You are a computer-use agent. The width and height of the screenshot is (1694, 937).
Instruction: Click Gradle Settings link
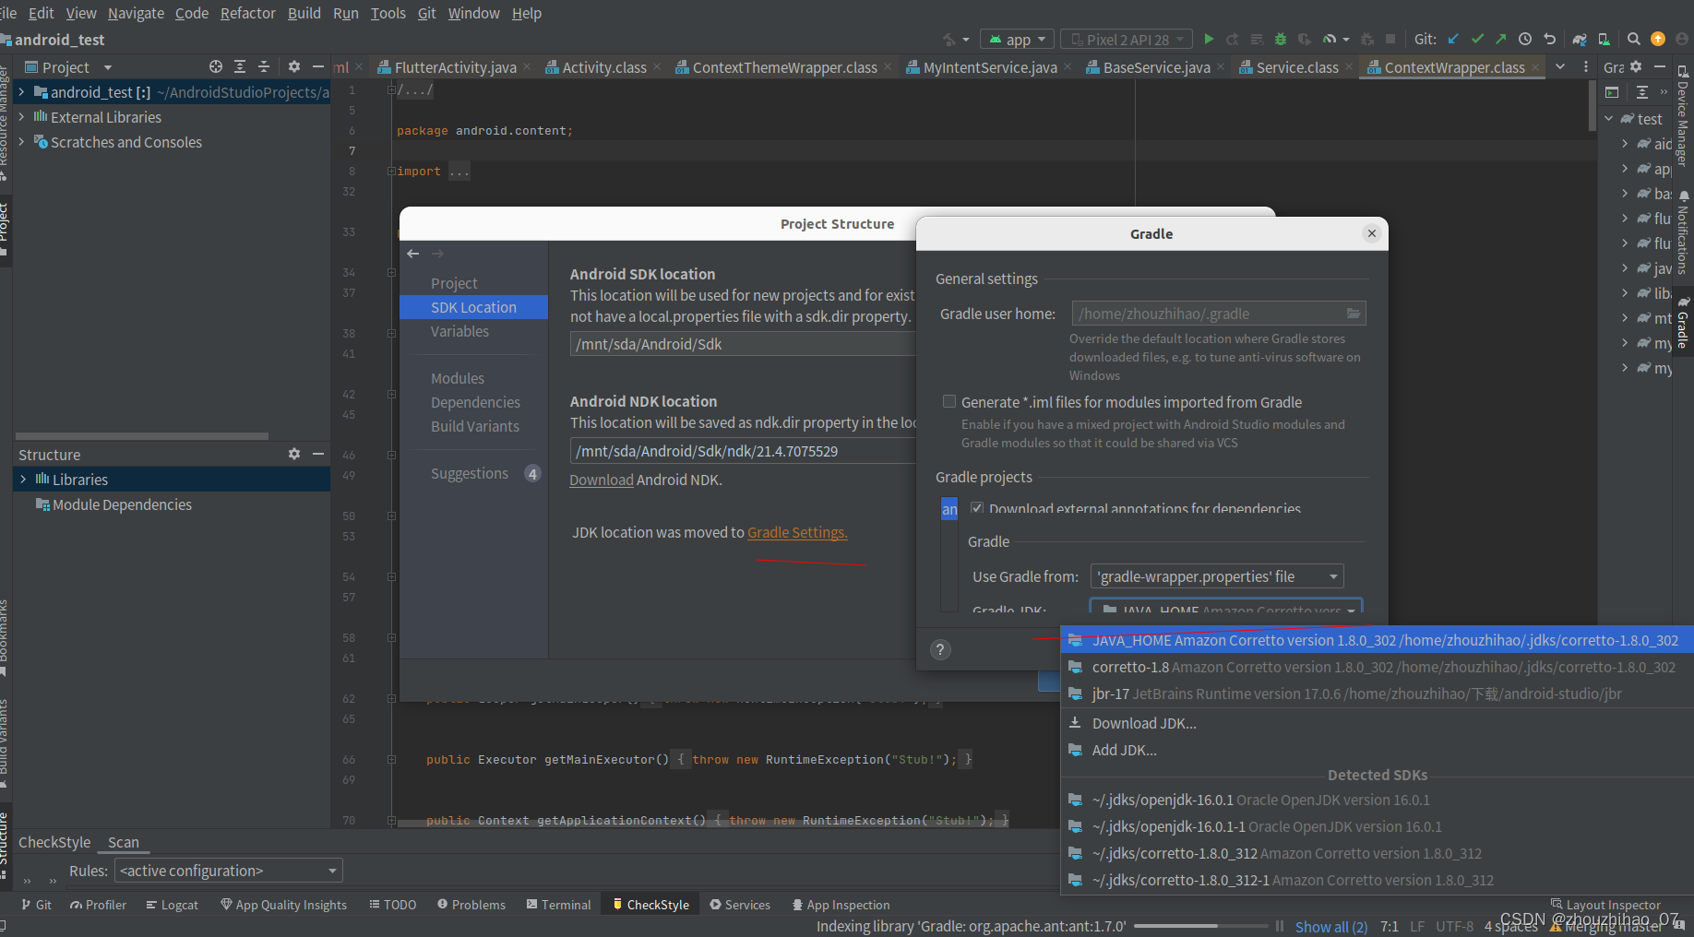click(x=797, y=532)
